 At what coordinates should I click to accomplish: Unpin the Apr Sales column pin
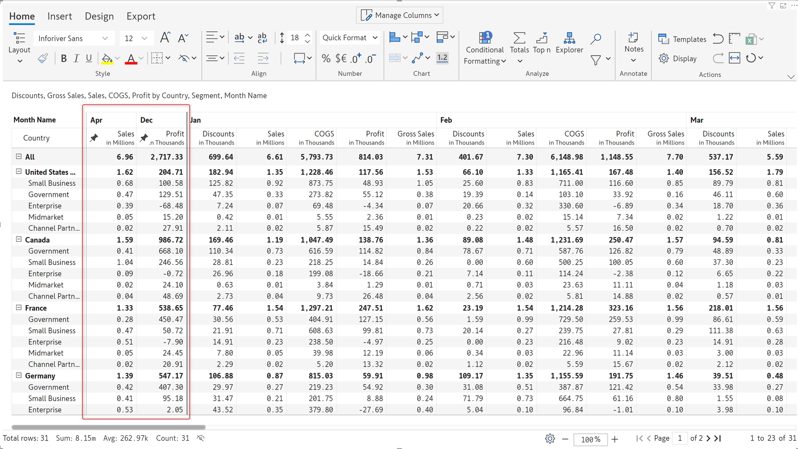[94, 138]
